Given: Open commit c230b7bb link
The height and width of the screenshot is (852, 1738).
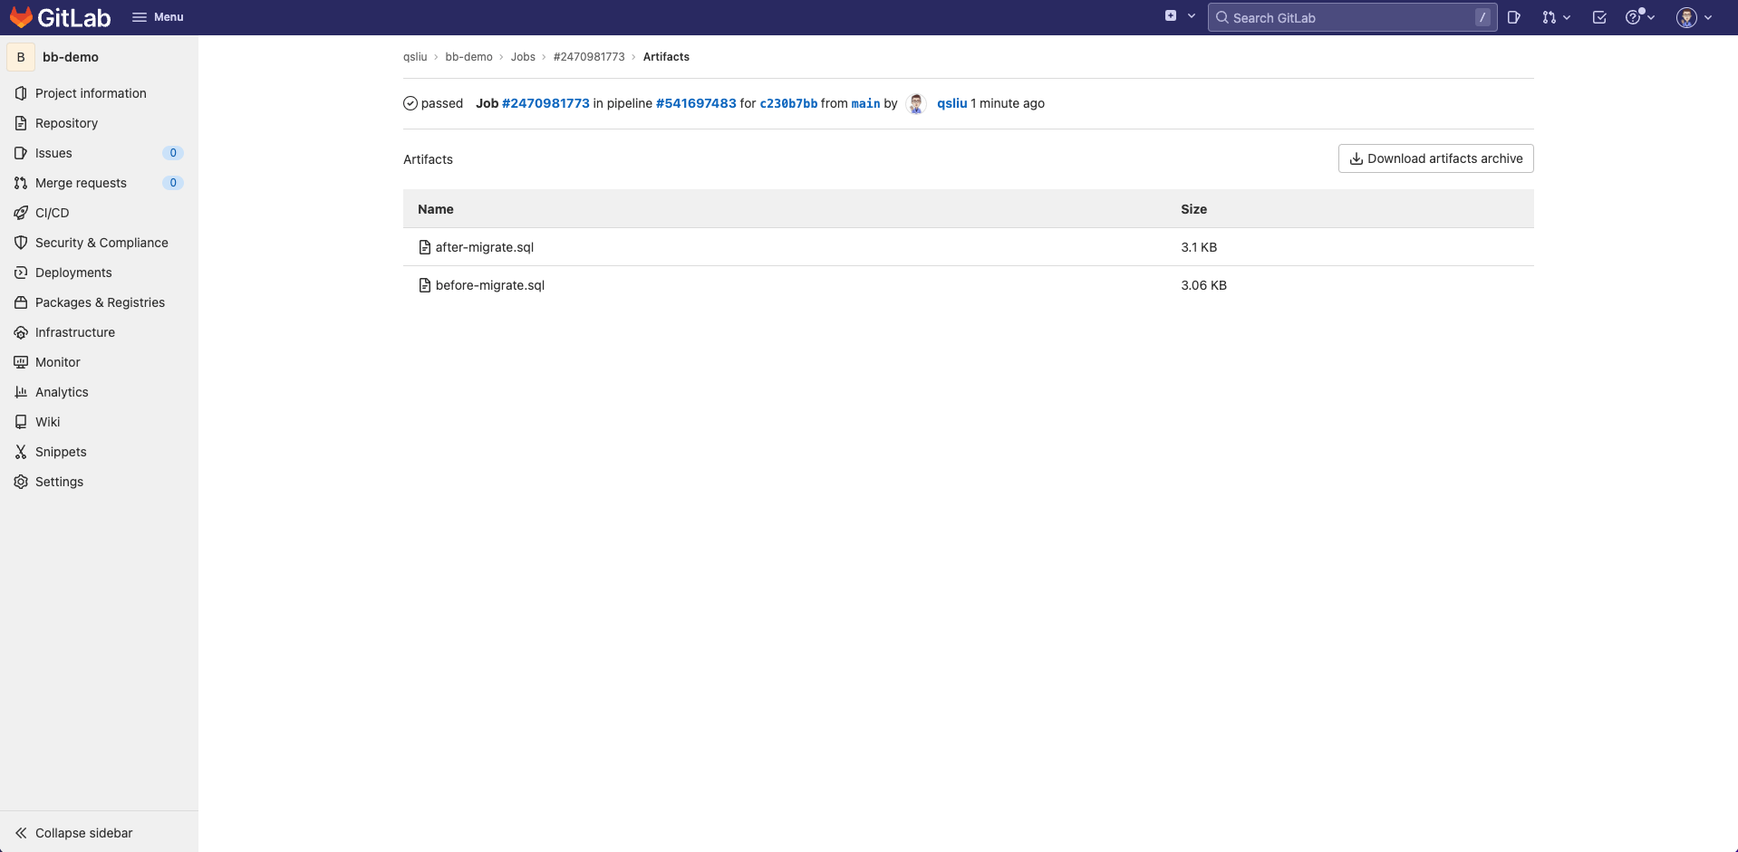Looking at the screenshot, I should 788,103.
